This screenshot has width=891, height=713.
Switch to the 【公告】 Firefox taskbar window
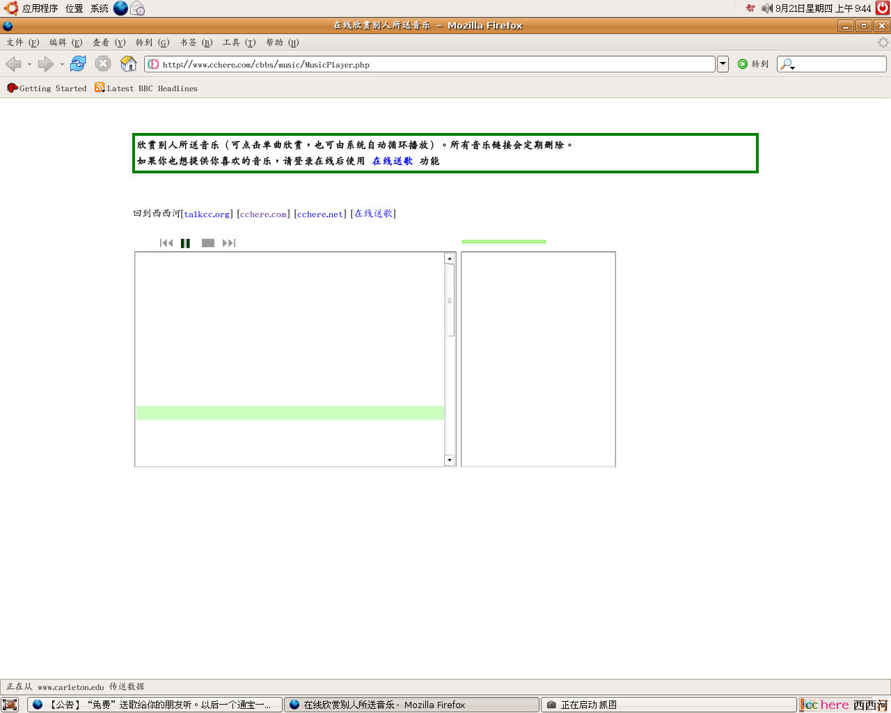pos(155,705)
